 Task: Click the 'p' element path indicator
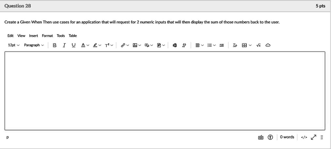[x=8, y=137]
